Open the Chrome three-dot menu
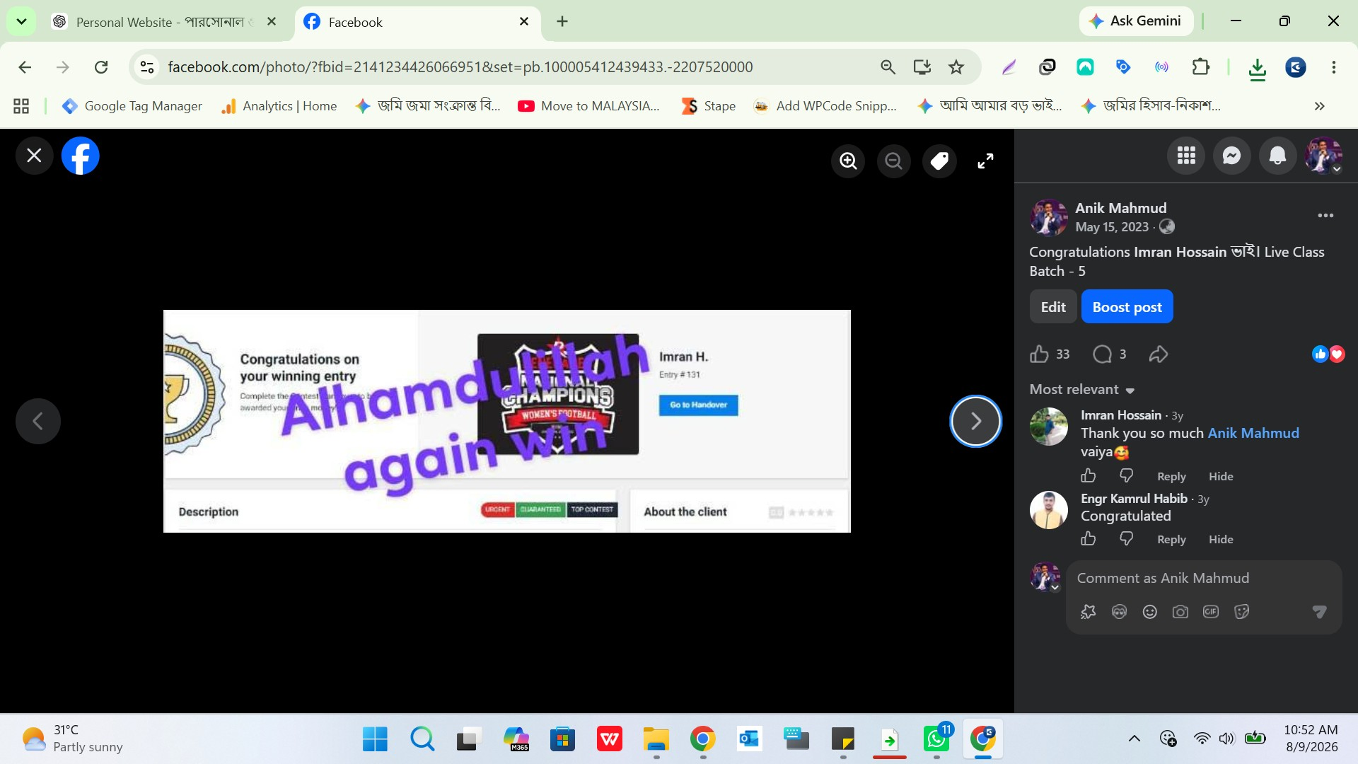This screenshot has height=764, width=1358. (x=1333, y=67)
